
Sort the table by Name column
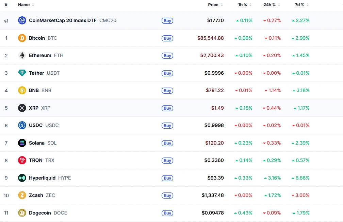click(x=26, y=5)
